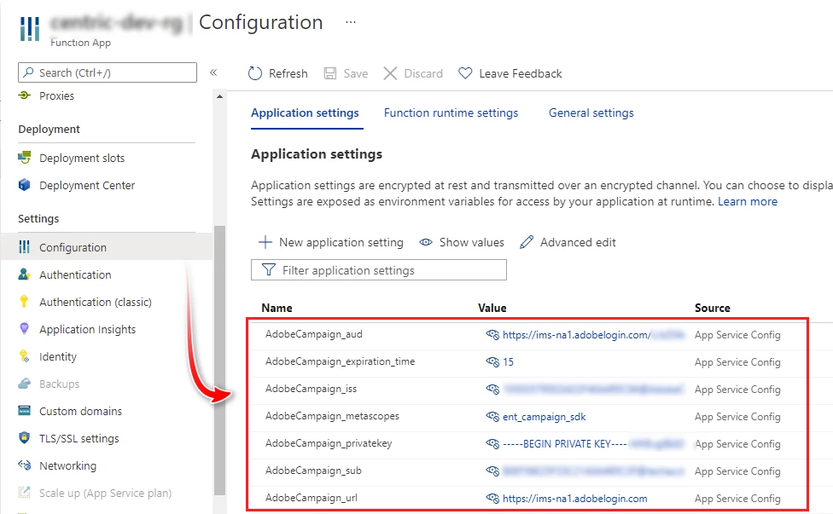Open TLS/SSL settings
The image size is (833, 514).
pos(68,439)
